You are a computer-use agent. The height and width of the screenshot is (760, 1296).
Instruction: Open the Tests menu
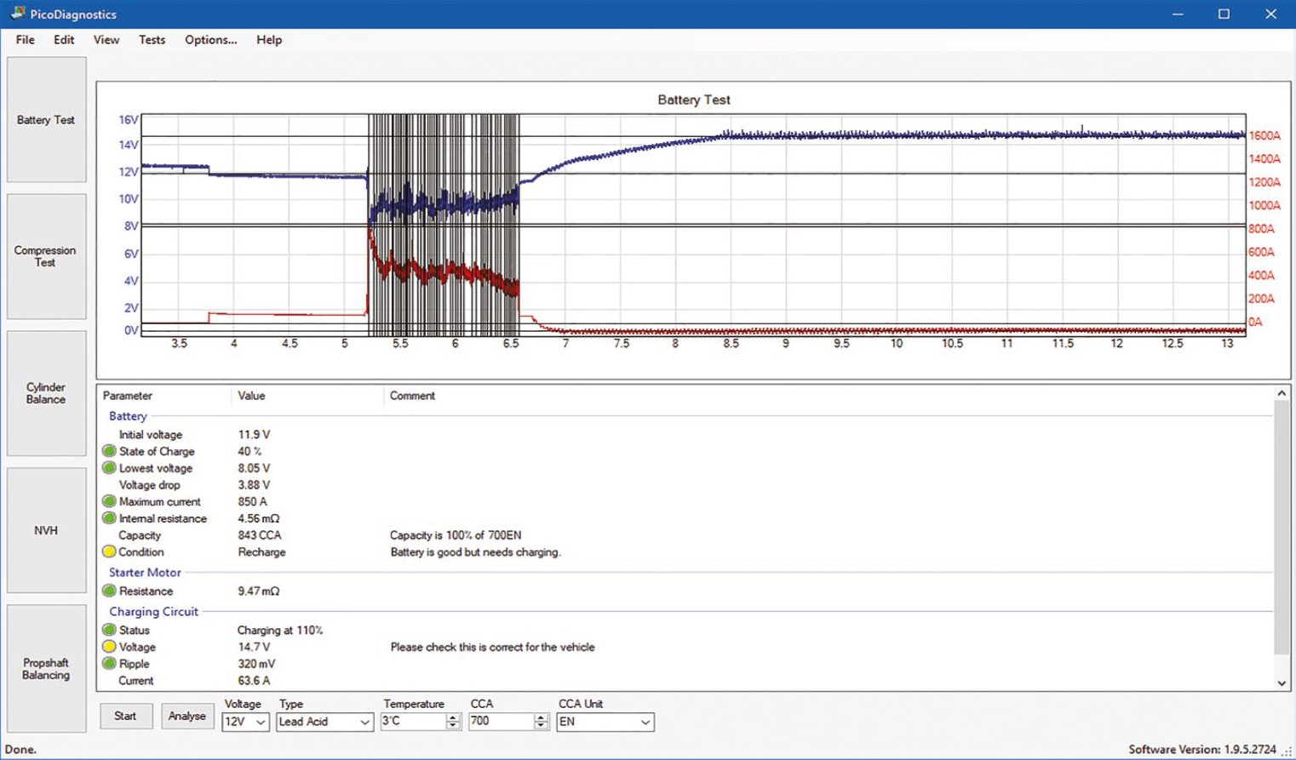[152, 40]
